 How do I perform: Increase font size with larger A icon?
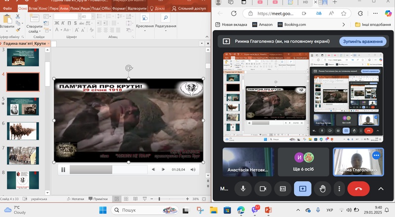(x=77, y=30)
